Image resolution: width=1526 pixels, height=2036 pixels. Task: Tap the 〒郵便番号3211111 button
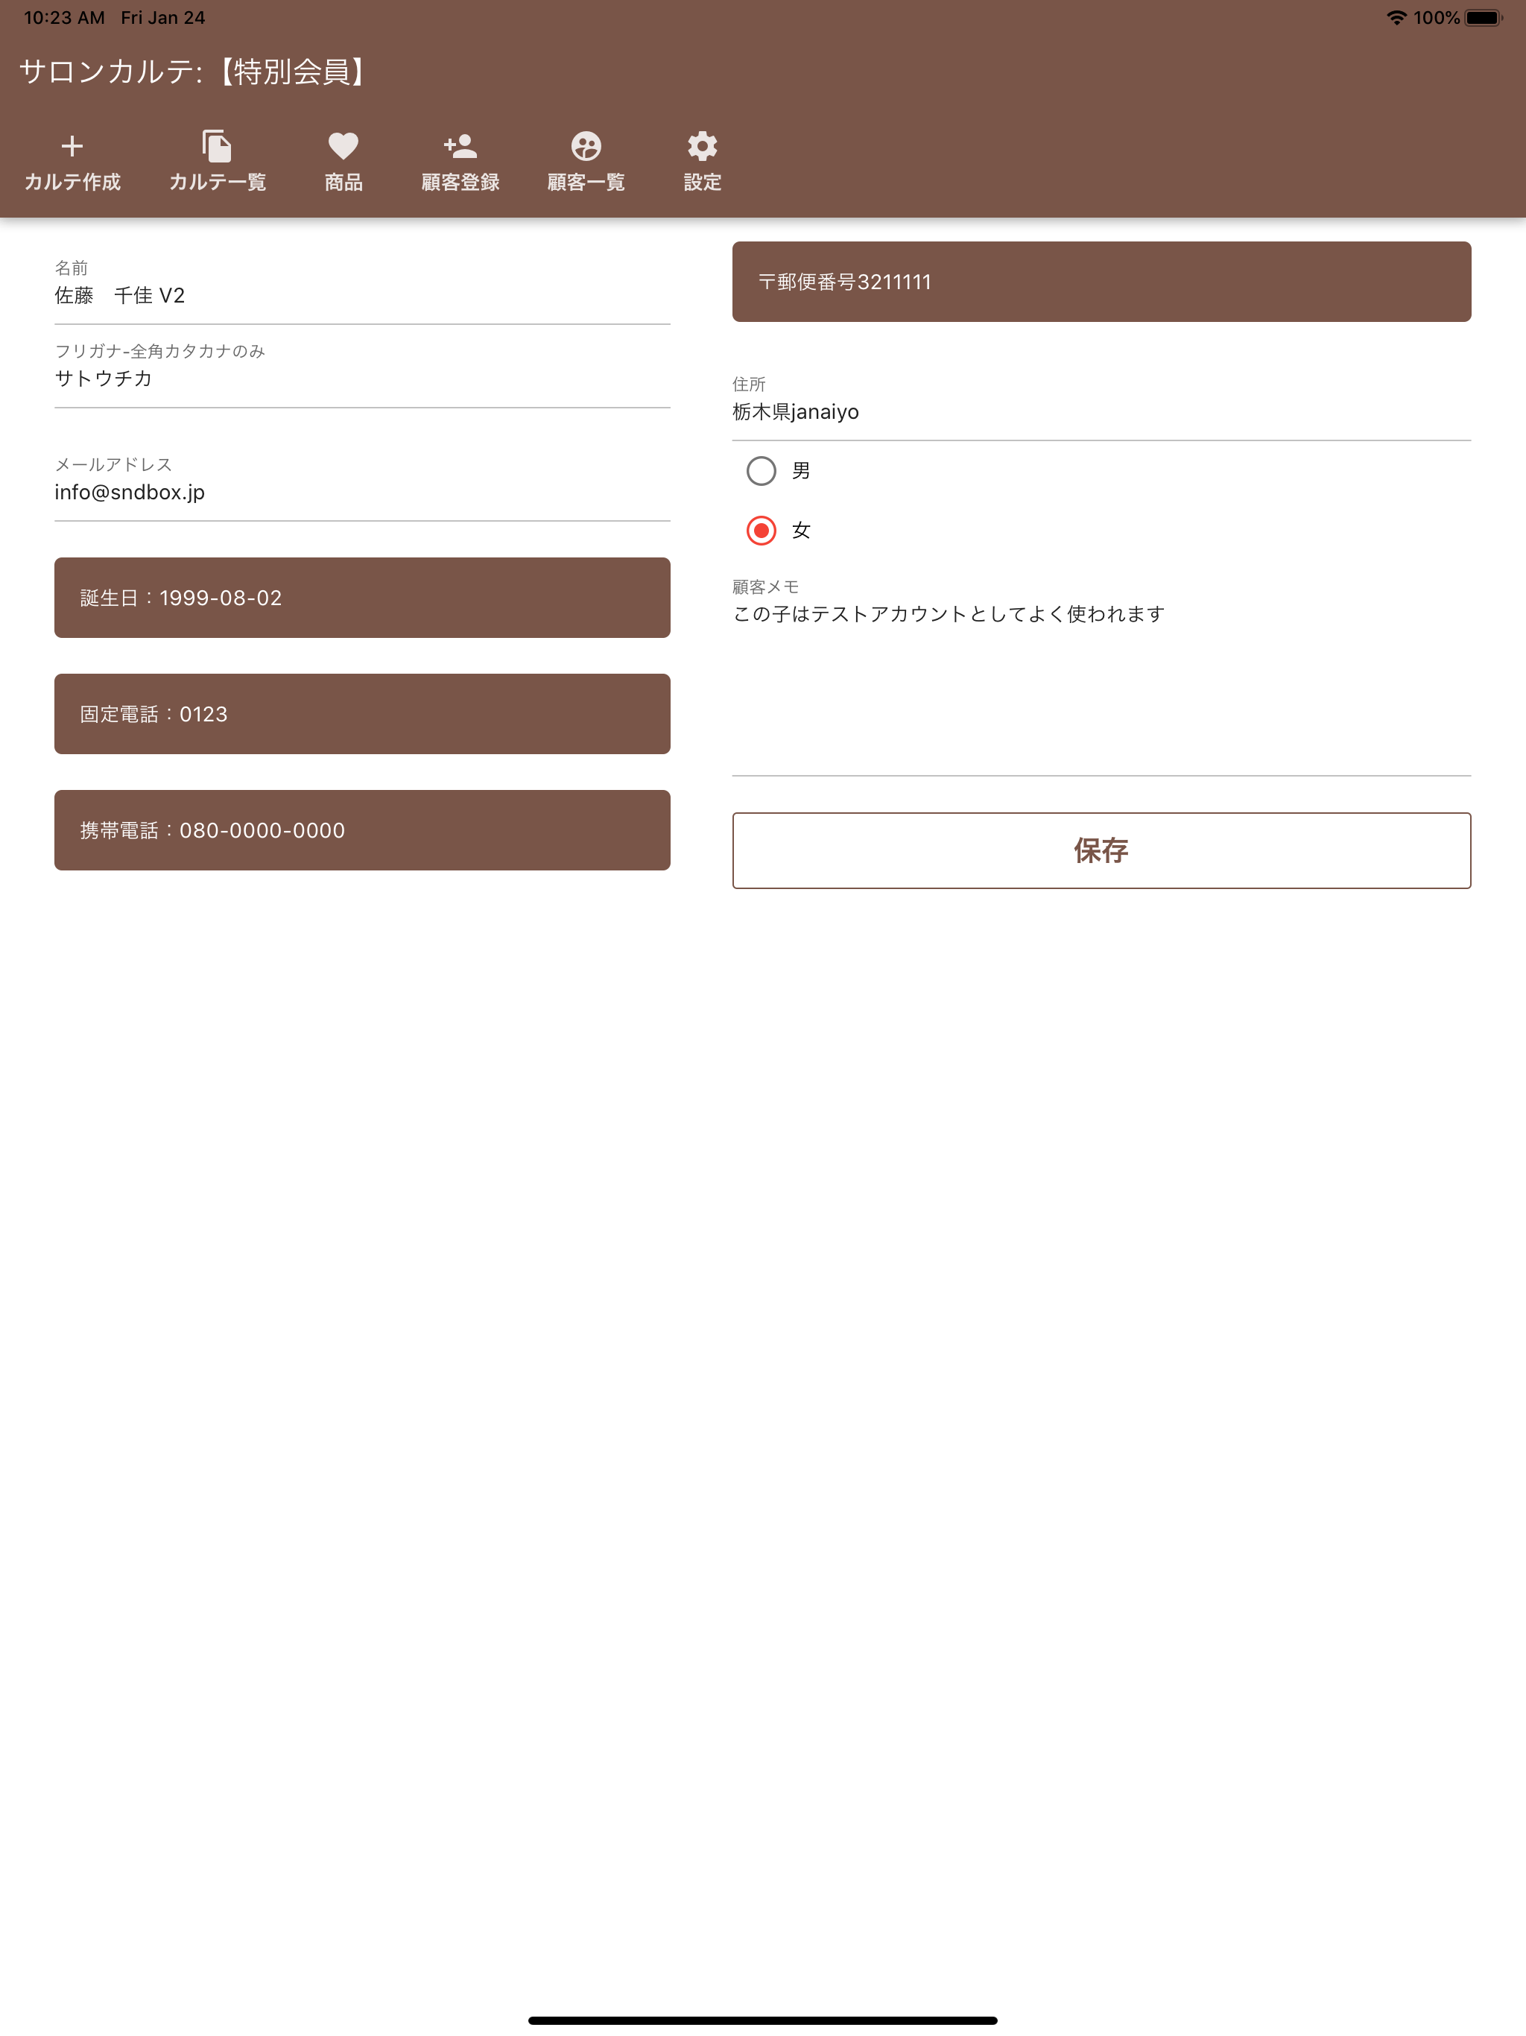(x=1102, y=282)
